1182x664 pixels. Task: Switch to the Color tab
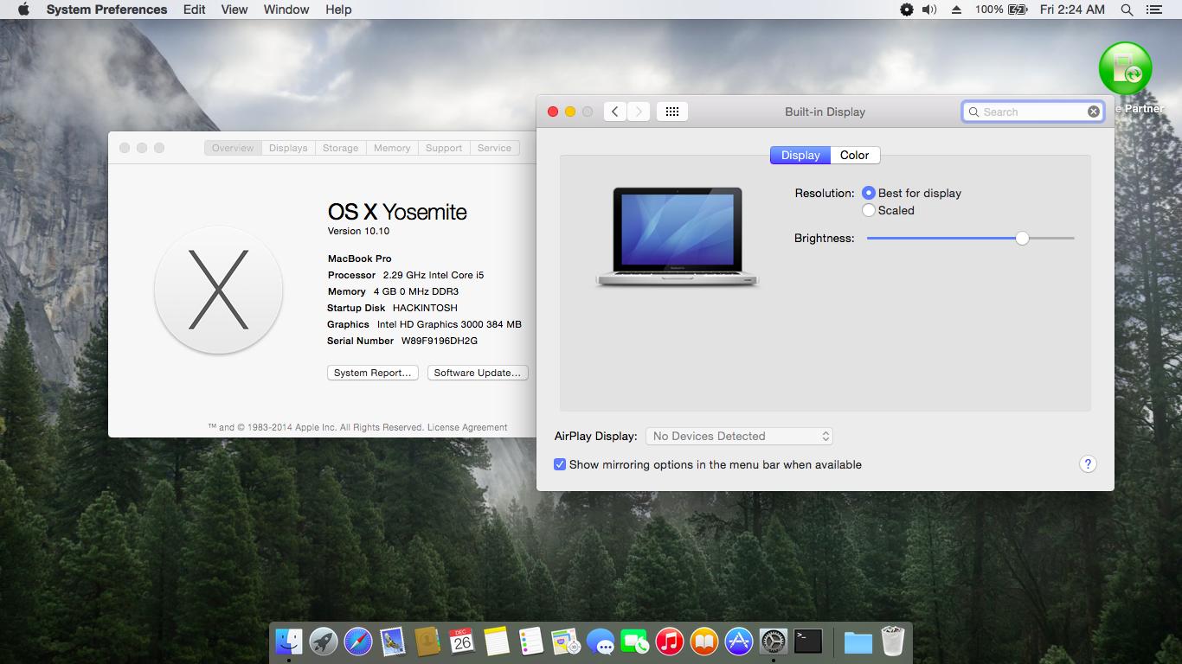[x=854, y=155]
